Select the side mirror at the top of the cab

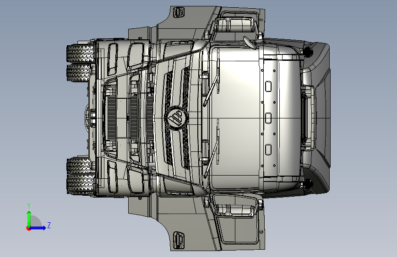(235, 25)
